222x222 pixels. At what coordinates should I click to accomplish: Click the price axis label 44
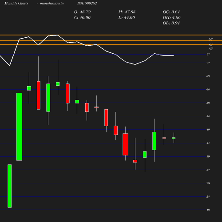208,143
